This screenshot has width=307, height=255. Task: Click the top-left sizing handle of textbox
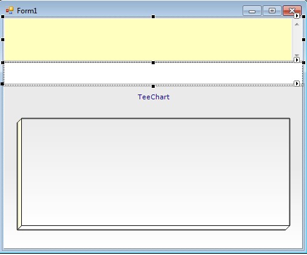click(2, 16)
